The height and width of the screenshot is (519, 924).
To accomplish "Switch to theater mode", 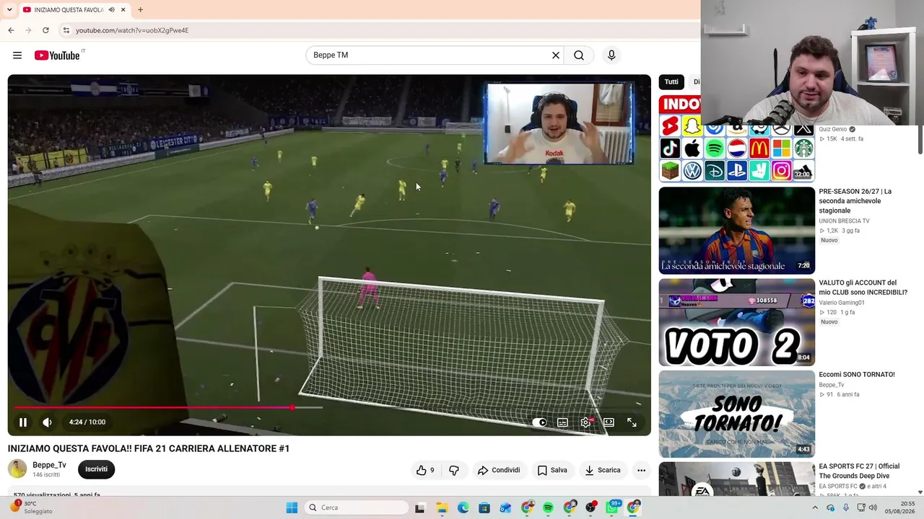I will [x=609, y=422].
